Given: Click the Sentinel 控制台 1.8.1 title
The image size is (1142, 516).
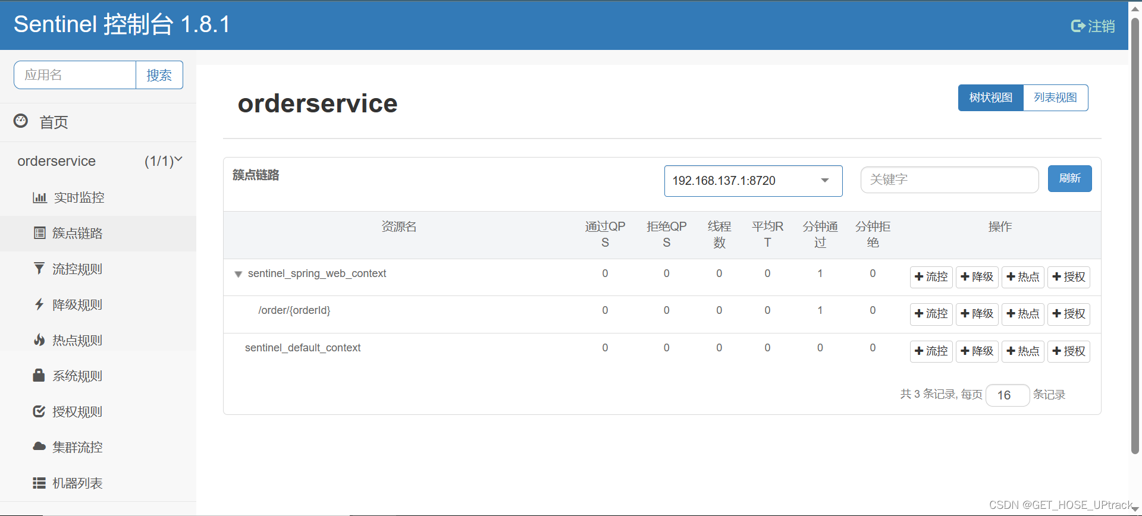Looking at the screenshot, I should click(122, 24).
